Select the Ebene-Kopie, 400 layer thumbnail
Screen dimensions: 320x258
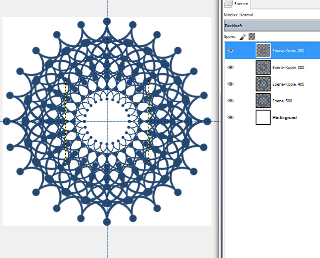(263, 84)
